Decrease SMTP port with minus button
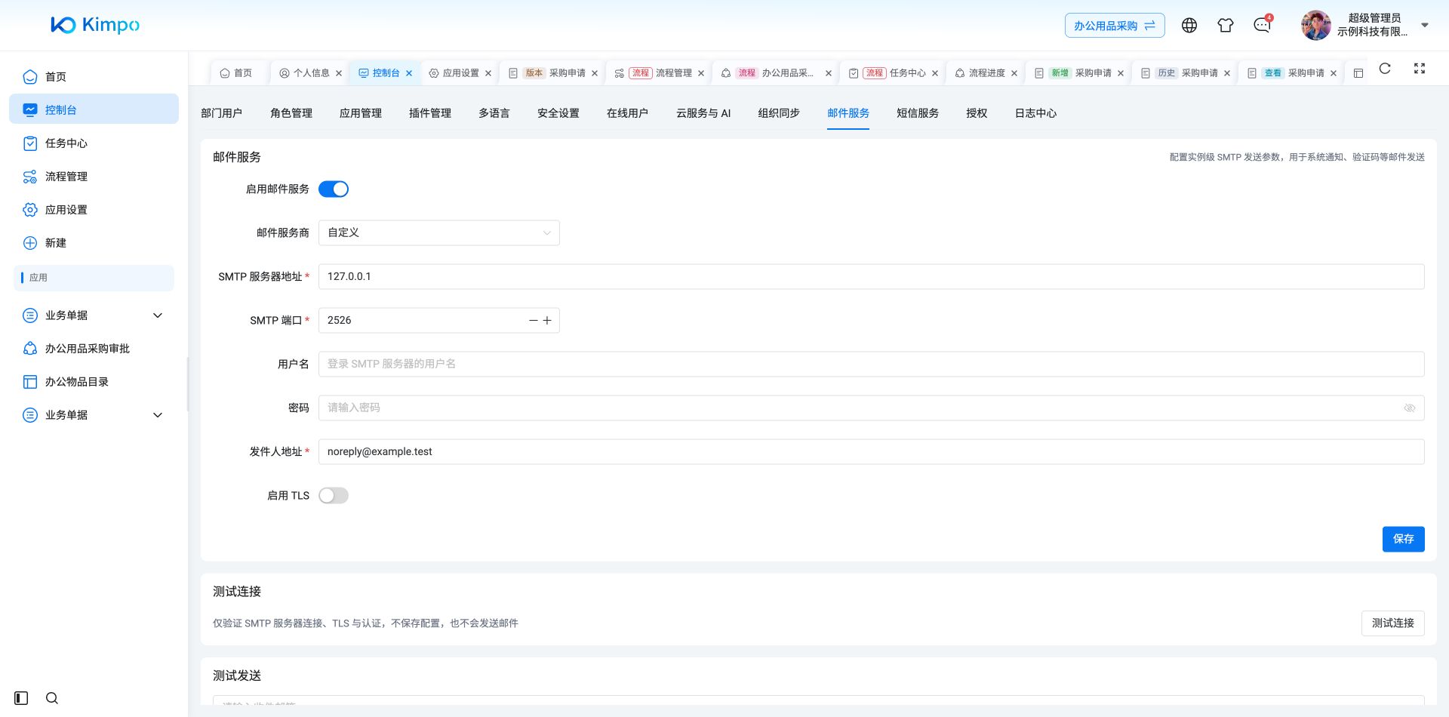Viewport: 1449px width, 717px height. click(534, 321)
